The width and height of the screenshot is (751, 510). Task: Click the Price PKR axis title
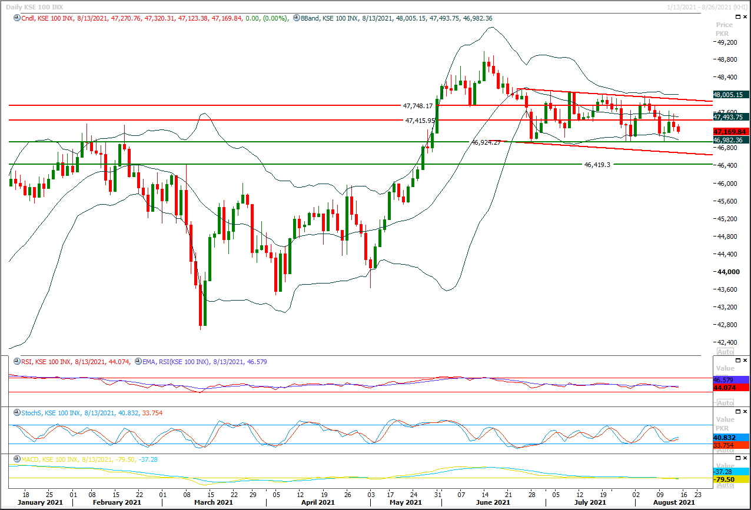(725, 29)
